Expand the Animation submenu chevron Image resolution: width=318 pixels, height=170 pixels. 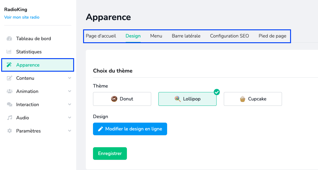tap(70, 91)
